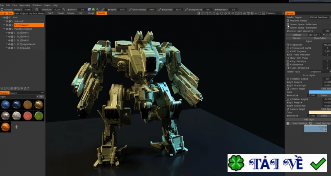The image size is (331, 176).
Task: Collapse the Root node in Sculpt Tree
Action: pyautogui.click(x=2, y=17)
